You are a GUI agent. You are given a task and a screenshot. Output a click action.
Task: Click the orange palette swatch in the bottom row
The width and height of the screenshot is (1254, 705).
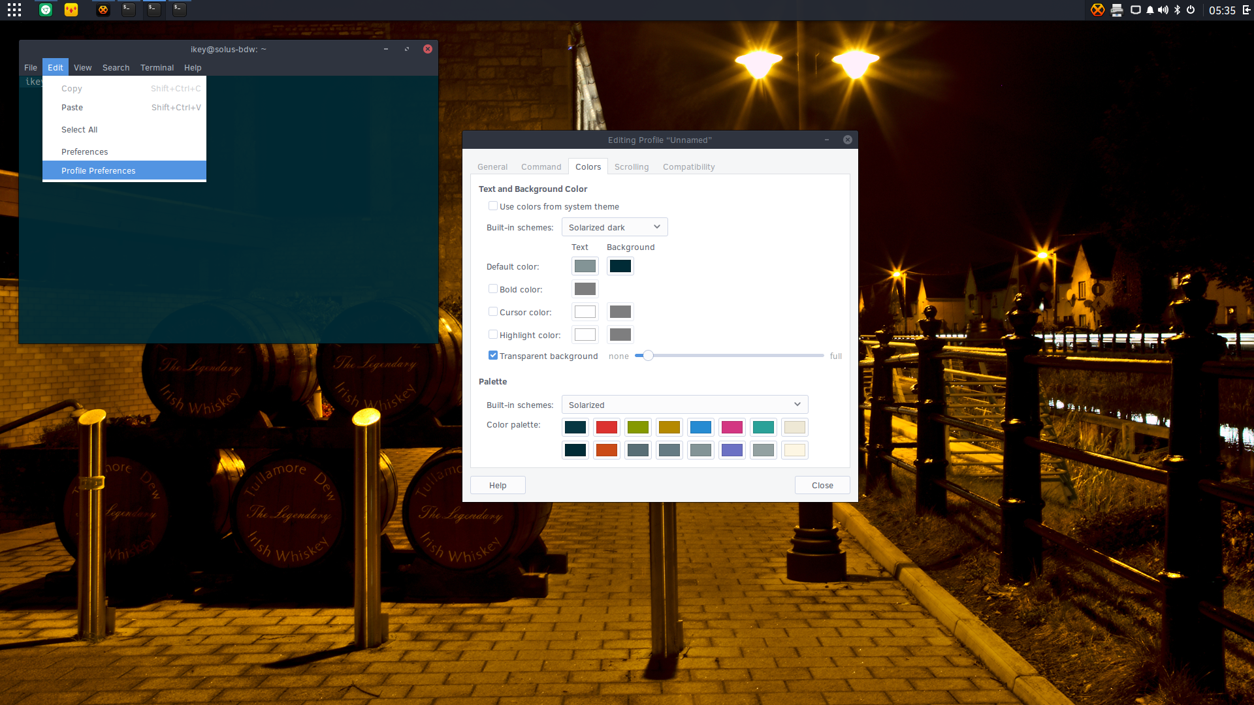pos(607,450)
